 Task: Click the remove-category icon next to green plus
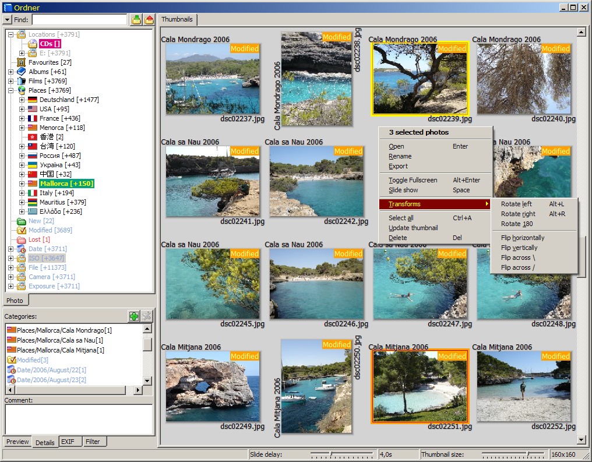(x=147, y=316)
